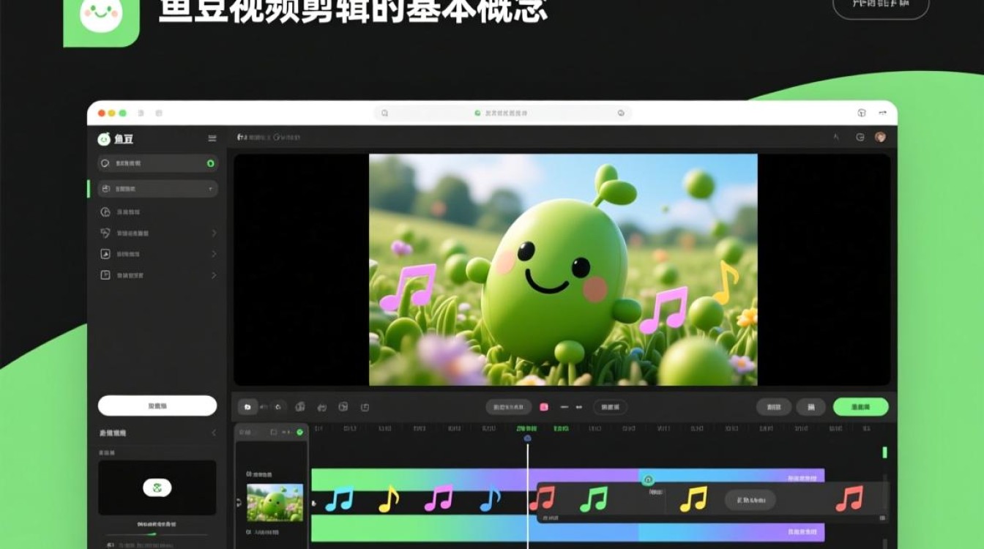The height and width of the screenshot is (549, 984).
Task: Click the first grey icon beside the traffic lights
Action: (140, 113)
